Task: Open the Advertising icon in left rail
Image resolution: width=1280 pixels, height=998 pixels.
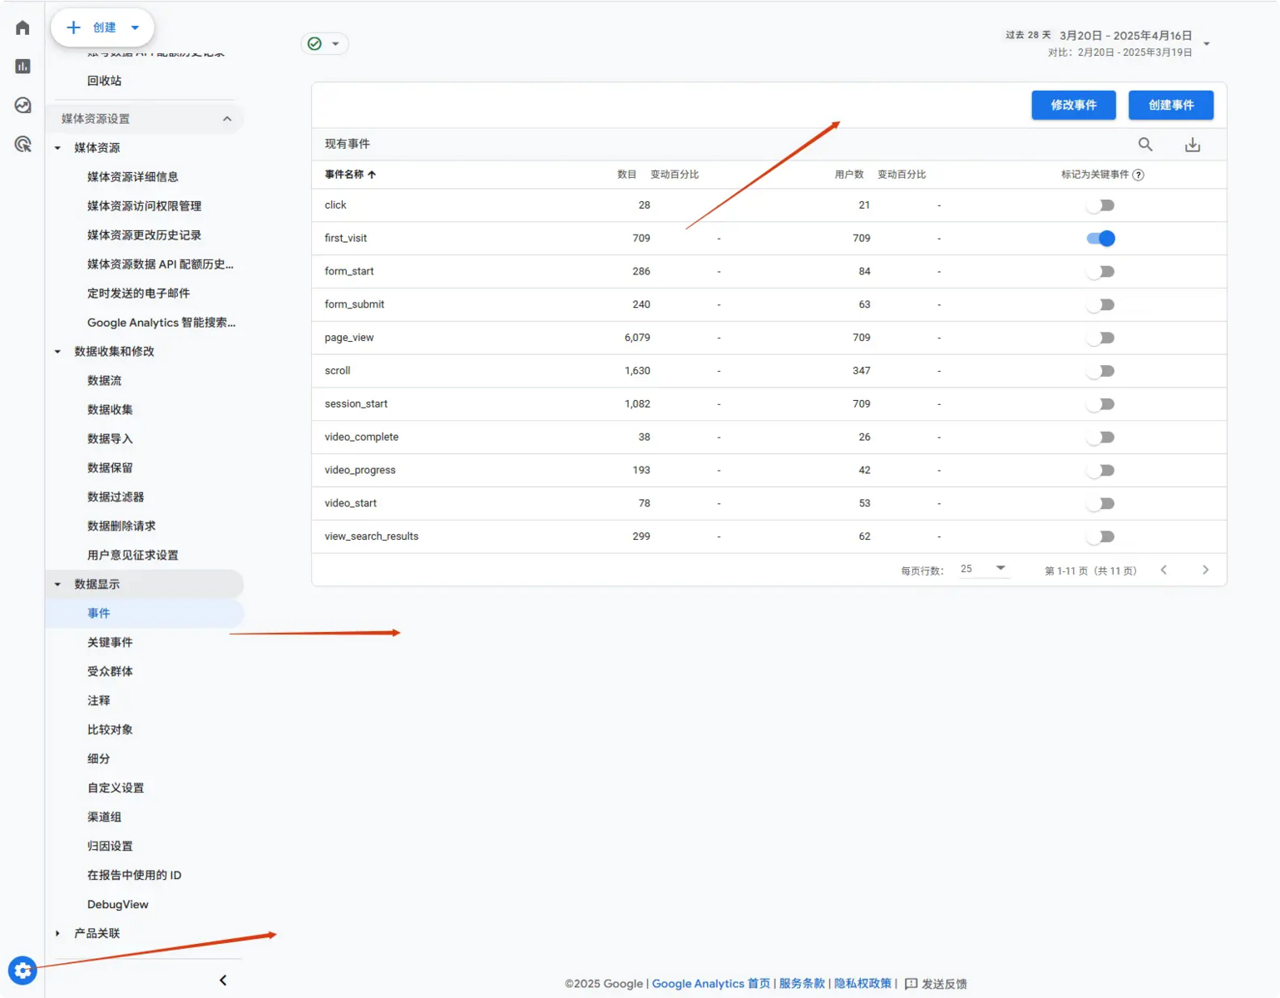Action: [x=22, y=145]
